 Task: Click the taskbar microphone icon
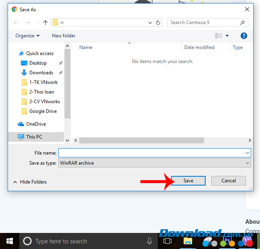point(149,241)
